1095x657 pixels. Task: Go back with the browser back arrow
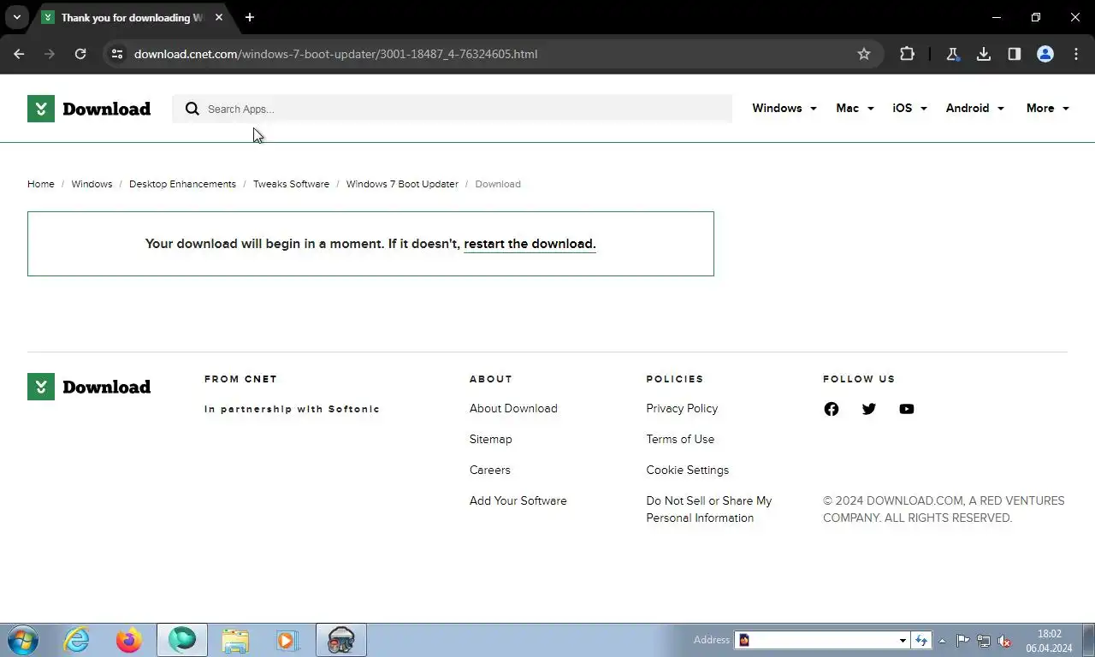tap(19, 54)
